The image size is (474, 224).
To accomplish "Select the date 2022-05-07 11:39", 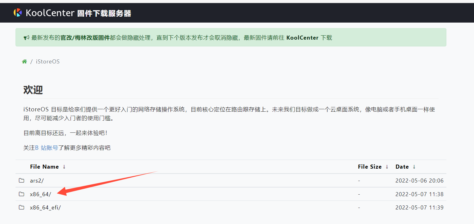I will (x=419, y=208).
